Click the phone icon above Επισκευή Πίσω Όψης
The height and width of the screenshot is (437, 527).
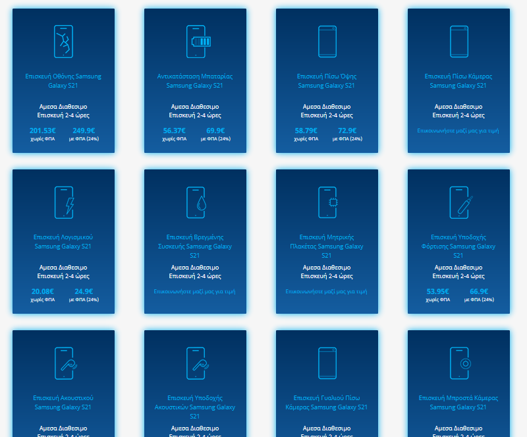[x=327, y=42]
